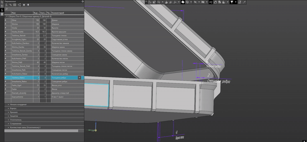Click the link variables chain icon
307x142 pixels.
(11, 5)
